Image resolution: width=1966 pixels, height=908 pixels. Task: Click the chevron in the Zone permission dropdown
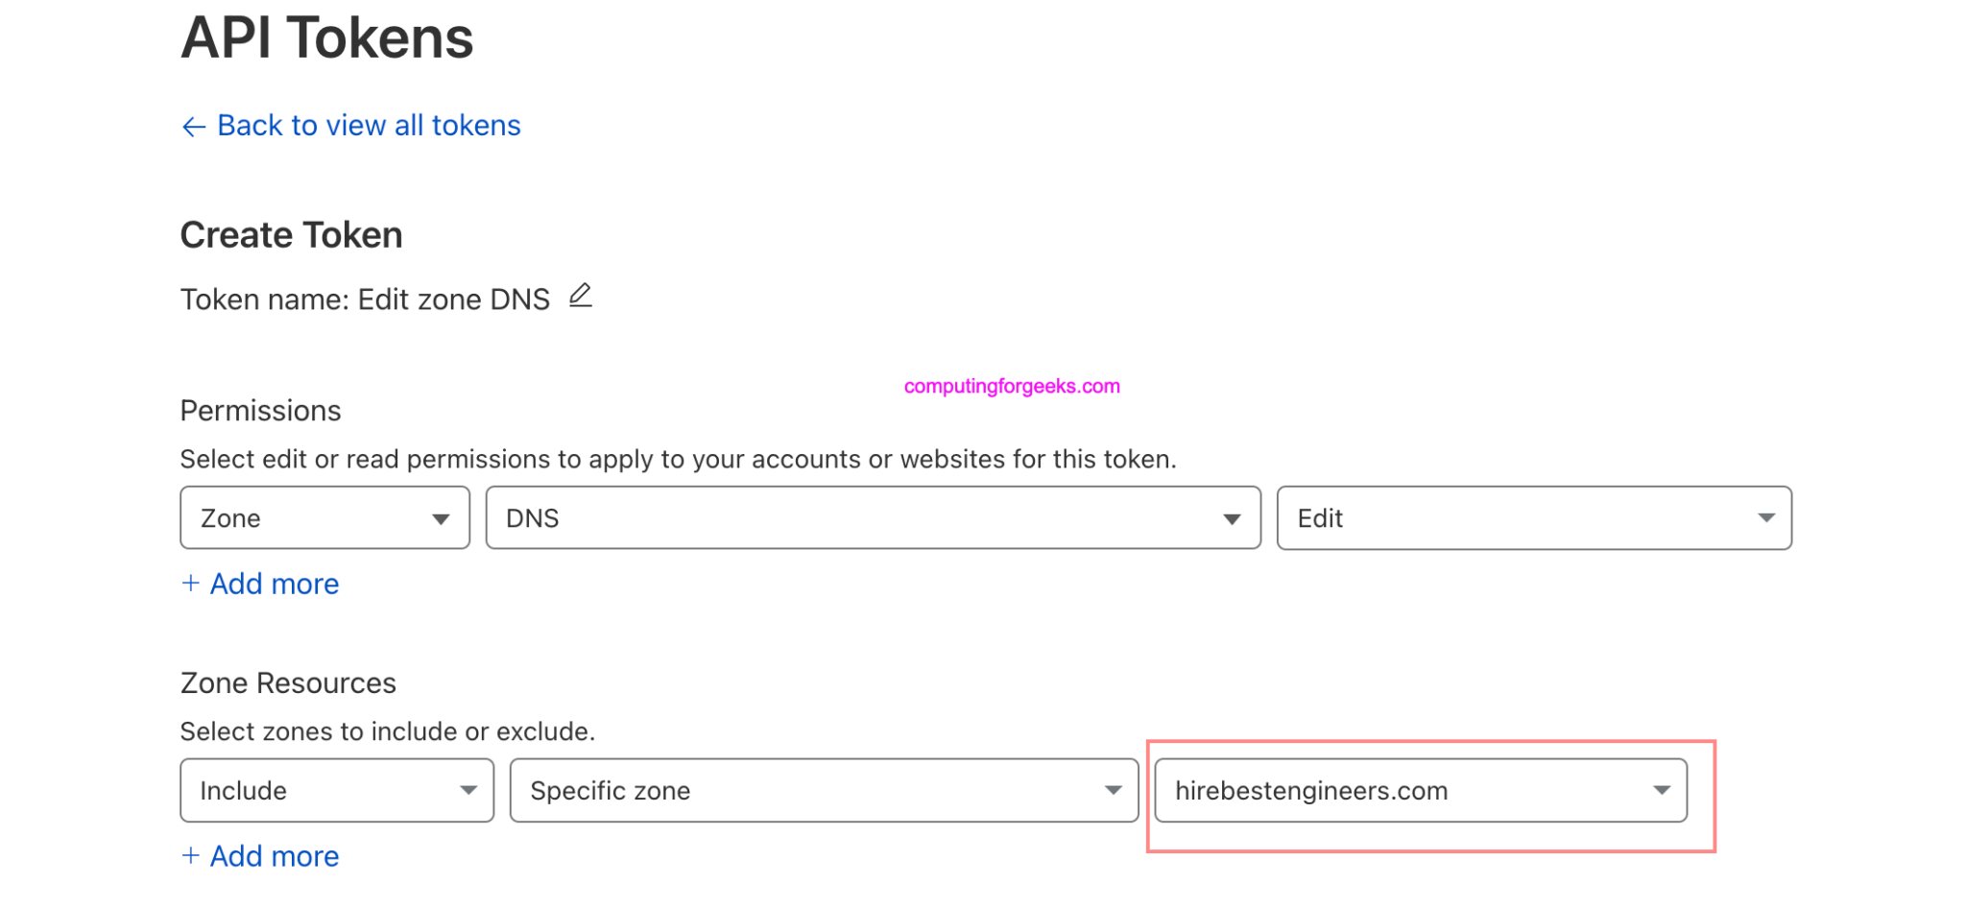click(x=442, y=517)
